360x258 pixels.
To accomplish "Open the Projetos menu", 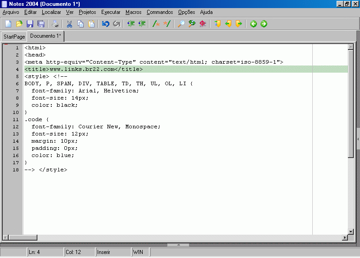I will pyautogui.click(x=87, y=12).
